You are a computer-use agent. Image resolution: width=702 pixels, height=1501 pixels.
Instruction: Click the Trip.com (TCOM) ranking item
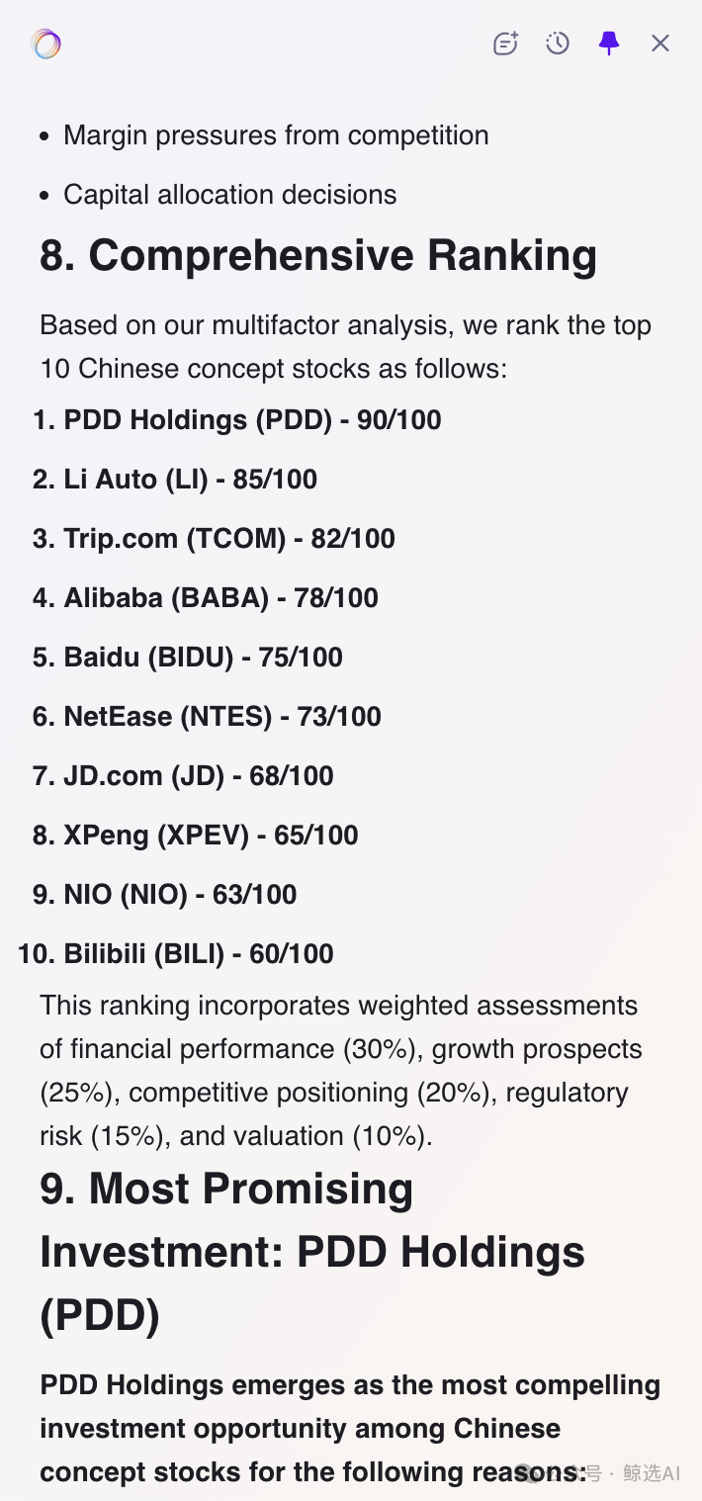pos(229,539)
